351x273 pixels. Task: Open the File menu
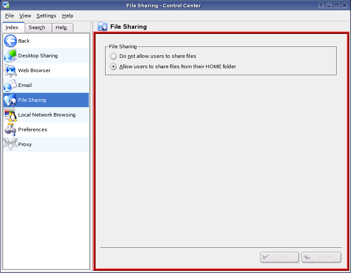(10, 16)
